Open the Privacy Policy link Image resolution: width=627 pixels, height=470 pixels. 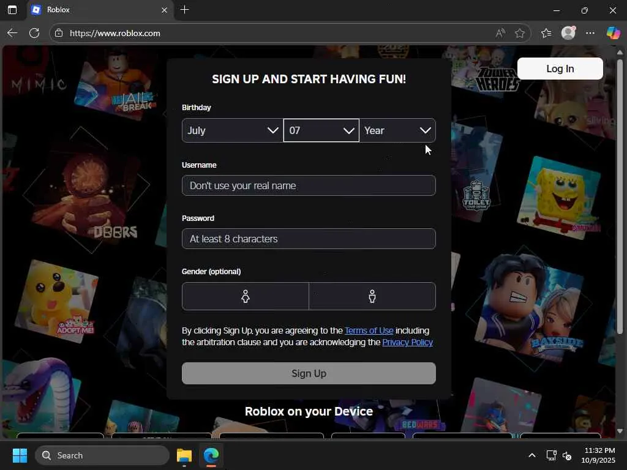coord(407,342)
